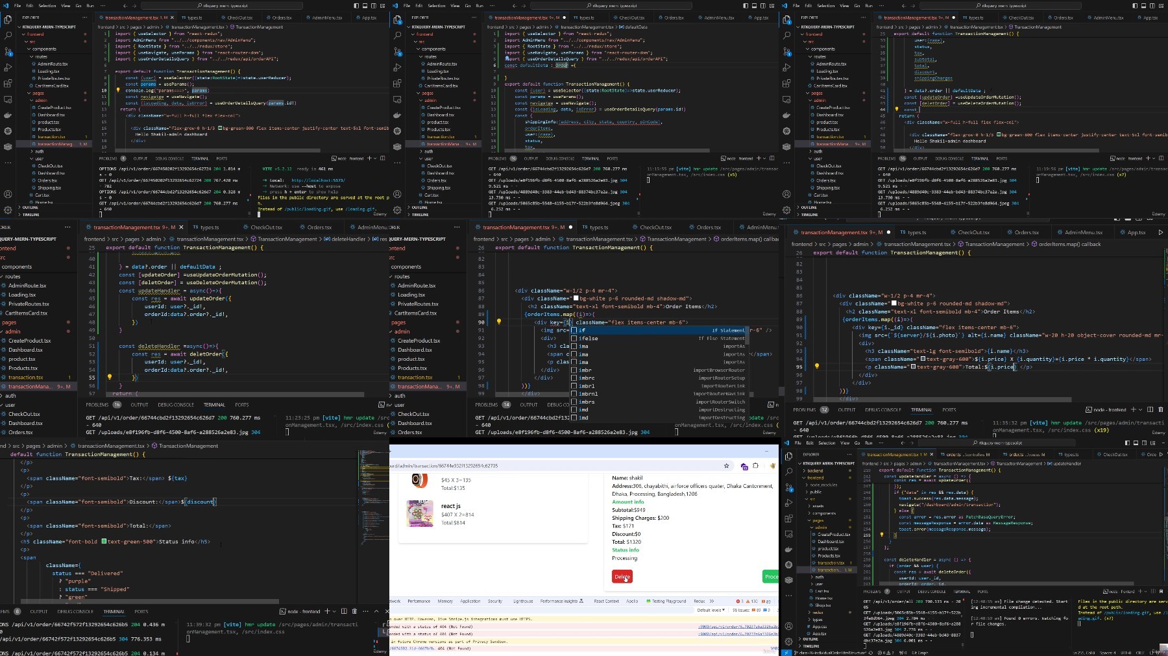
Task: Open Lighthouse tab in browser DevTools
Action: [523, 601]
